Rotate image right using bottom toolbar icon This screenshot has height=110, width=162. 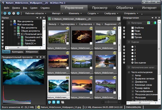pos(58,102)
